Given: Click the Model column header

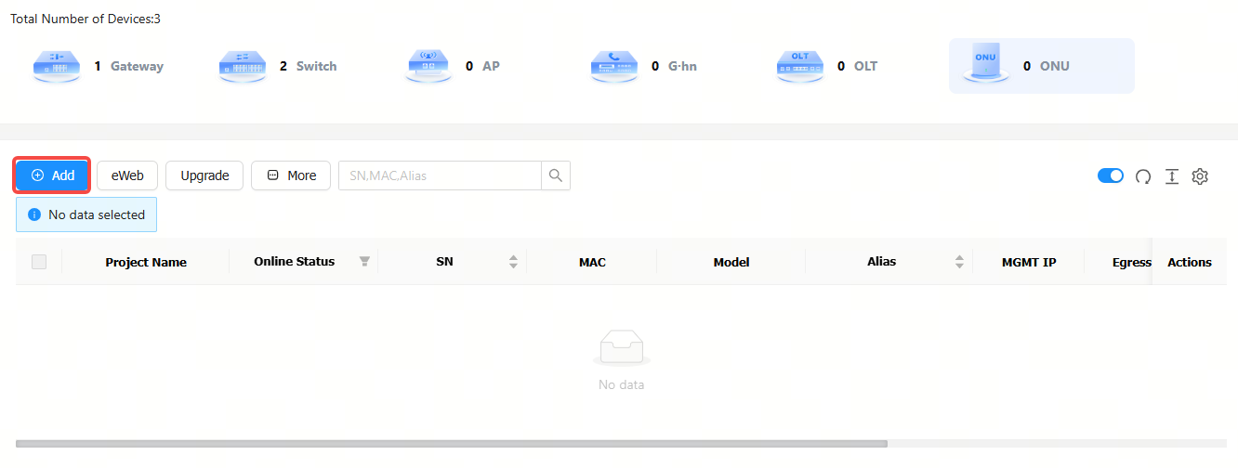Looking at the screenshot, I should (x=731, y=263).
